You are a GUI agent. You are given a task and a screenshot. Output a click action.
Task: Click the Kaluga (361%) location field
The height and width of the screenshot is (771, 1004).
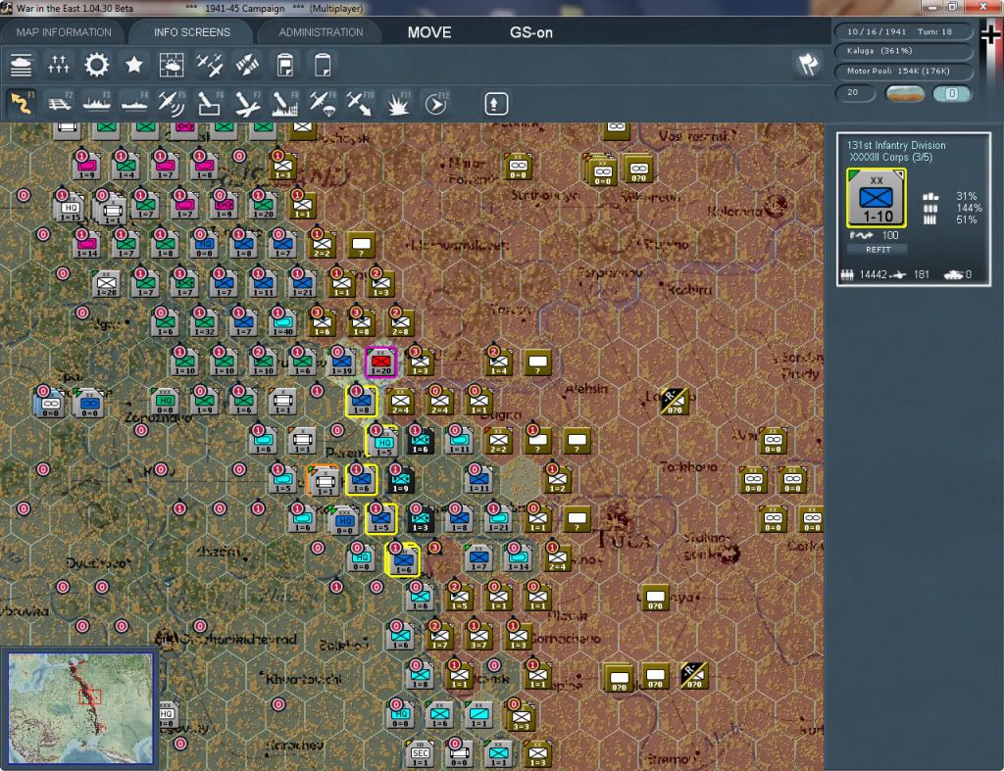tap(903, 51)
